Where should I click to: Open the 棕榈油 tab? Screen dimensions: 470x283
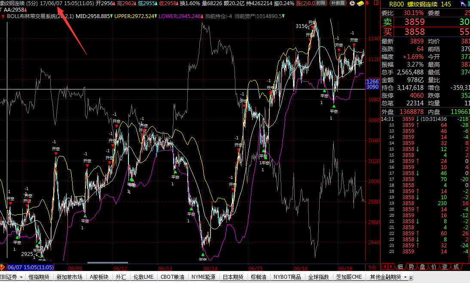coord(258,277)
